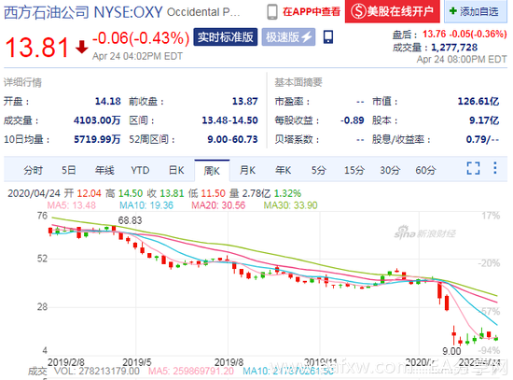Click the 盘后 price 13.76 -0.05(-0.36%)
Screen dimensions: 513x380
464,34
